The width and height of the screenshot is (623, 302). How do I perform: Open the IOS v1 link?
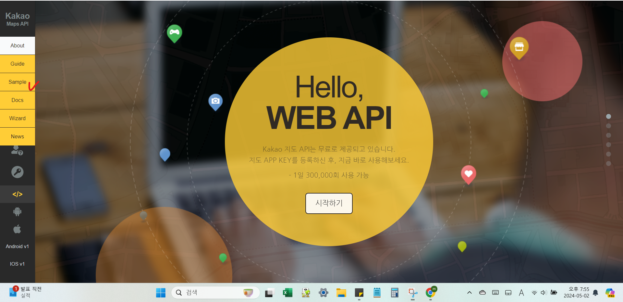(18, 264)
